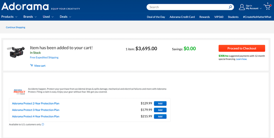Expand the Brands dropdown menu
Screen dimensions: 274x138
click(x=30, y=17)
